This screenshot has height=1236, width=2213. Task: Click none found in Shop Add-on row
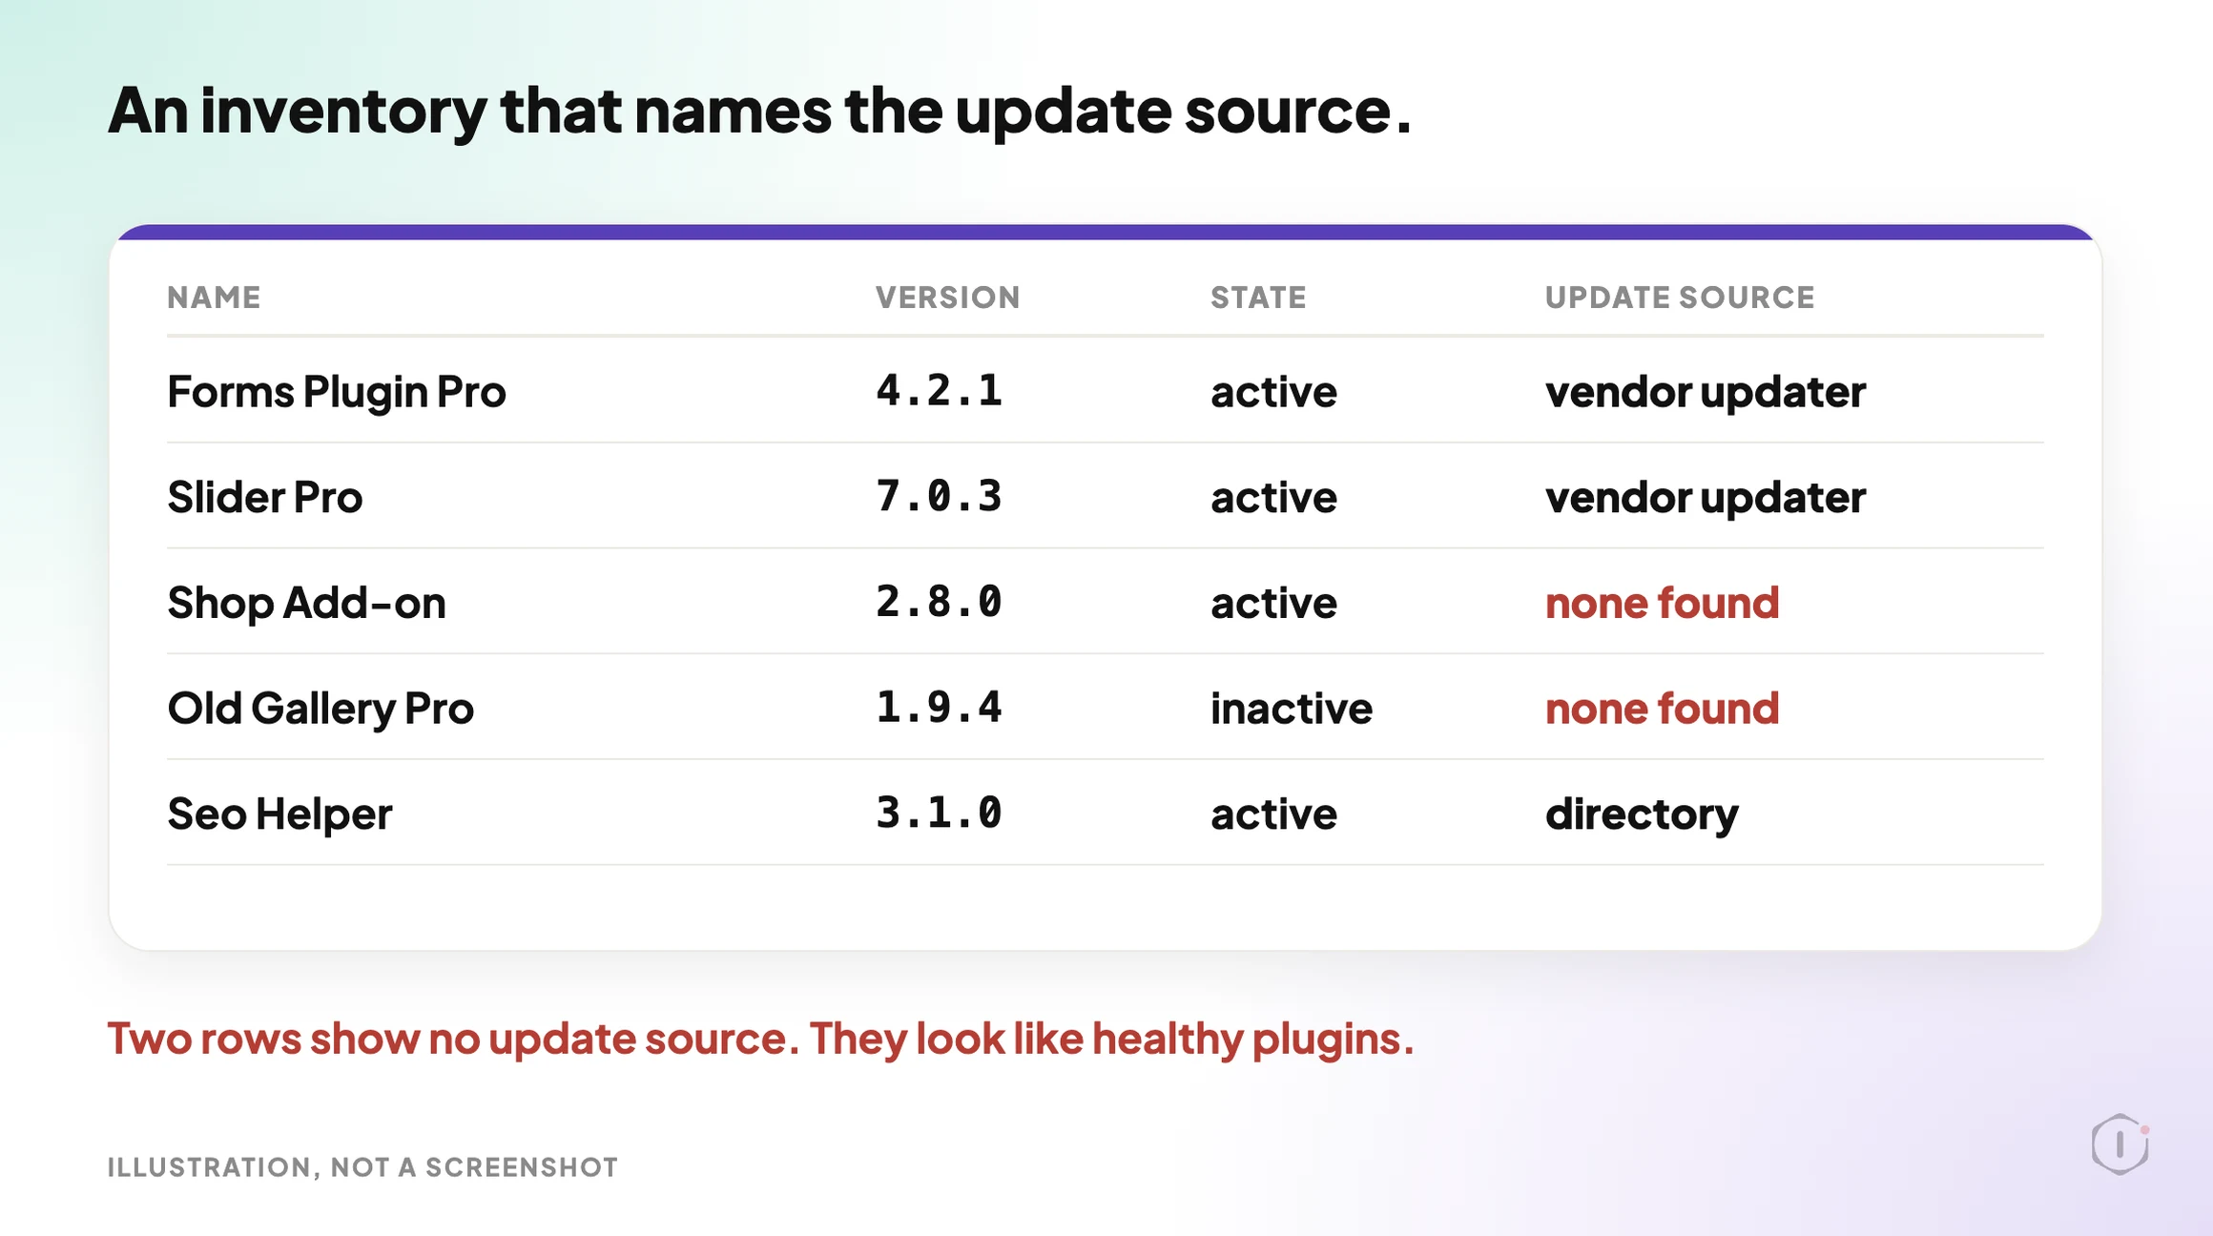tap(1663, 603)
